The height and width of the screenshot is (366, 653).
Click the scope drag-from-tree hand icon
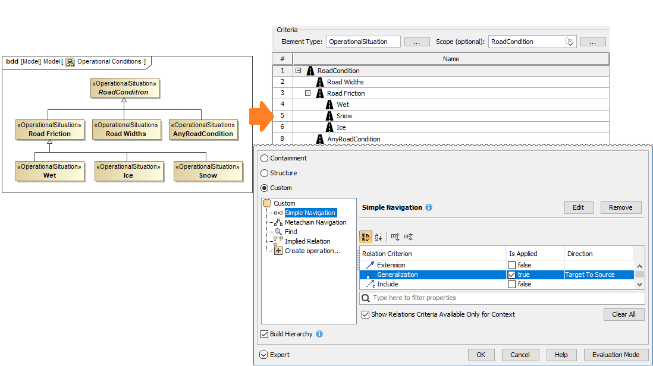click(x=569, y=42)
